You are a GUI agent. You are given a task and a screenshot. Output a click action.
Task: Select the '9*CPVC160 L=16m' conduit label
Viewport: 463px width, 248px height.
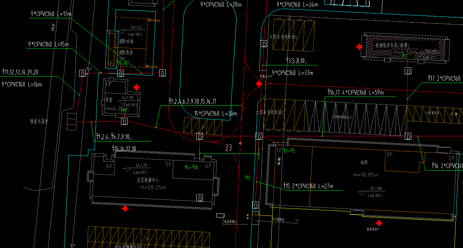click(22, 84)
